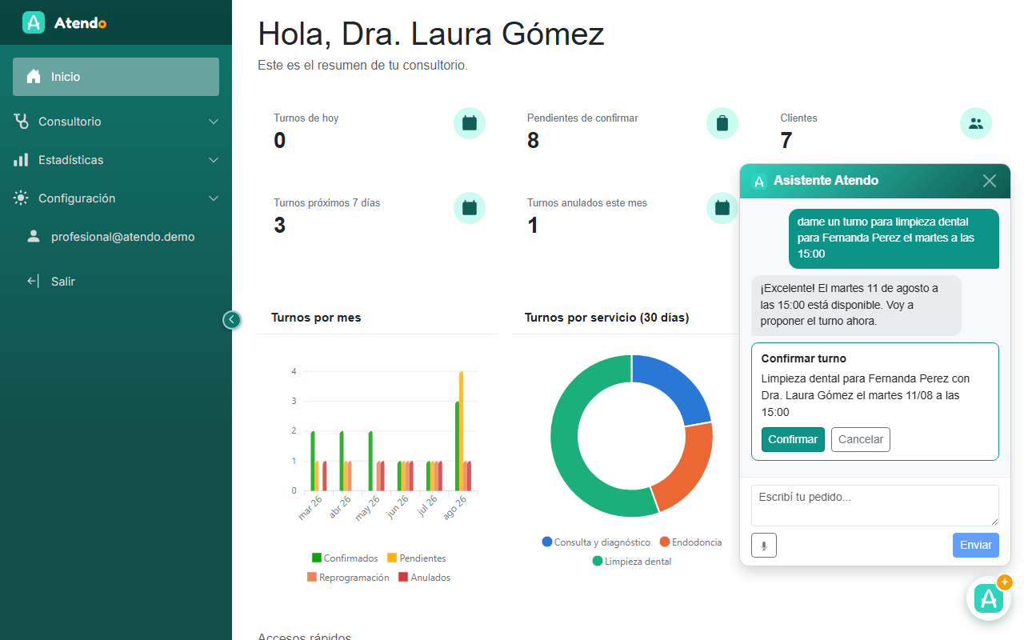Screen dimensions: 1024x640
Task: Toggle Reprogramación legend in bar chart
Action: (x=348, y=578)
